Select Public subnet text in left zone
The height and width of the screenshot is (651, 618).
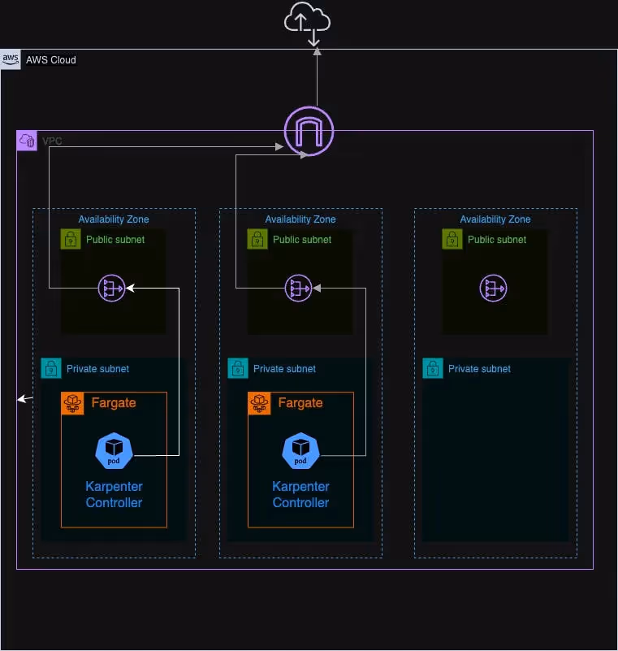coord(115,240)
